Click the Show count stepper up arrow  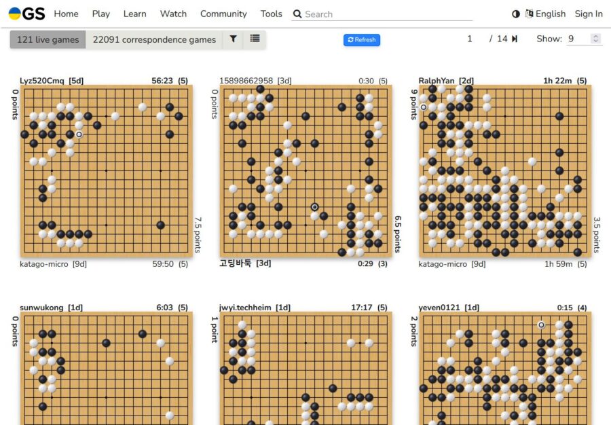tap(595, 35)
